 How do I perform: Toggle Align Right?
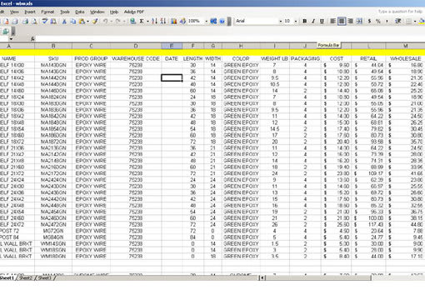tap(350, 21)
